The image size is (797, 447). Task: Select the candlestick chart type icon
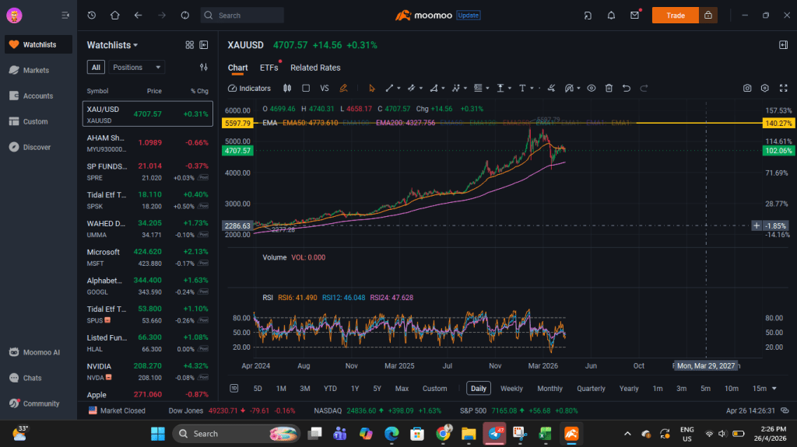pos(287,89)
